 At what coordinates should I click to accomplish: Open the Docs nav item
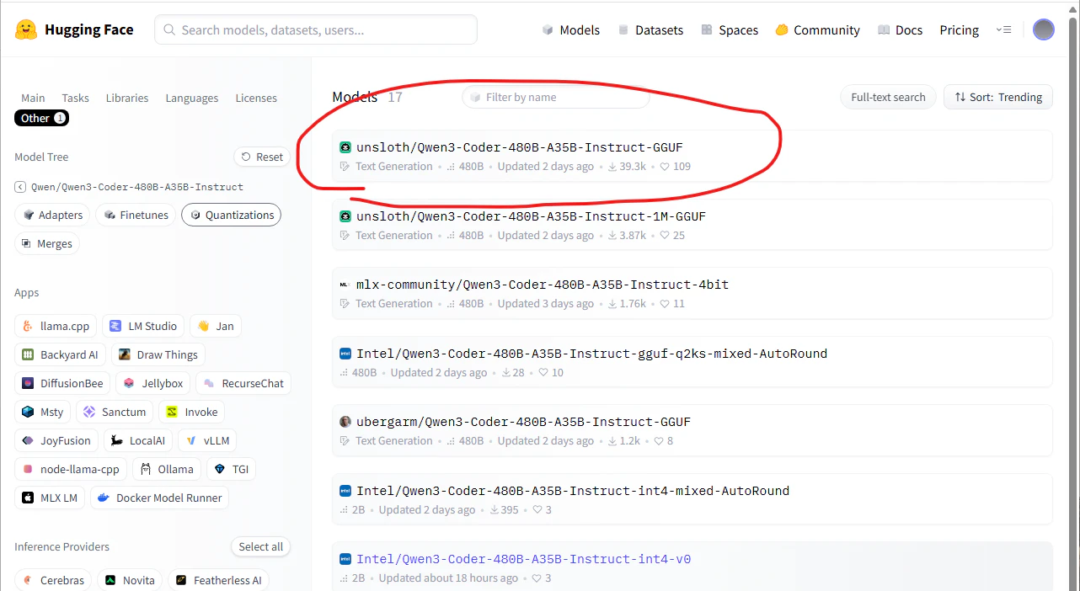pyautogui.click(x=900, y=29)
